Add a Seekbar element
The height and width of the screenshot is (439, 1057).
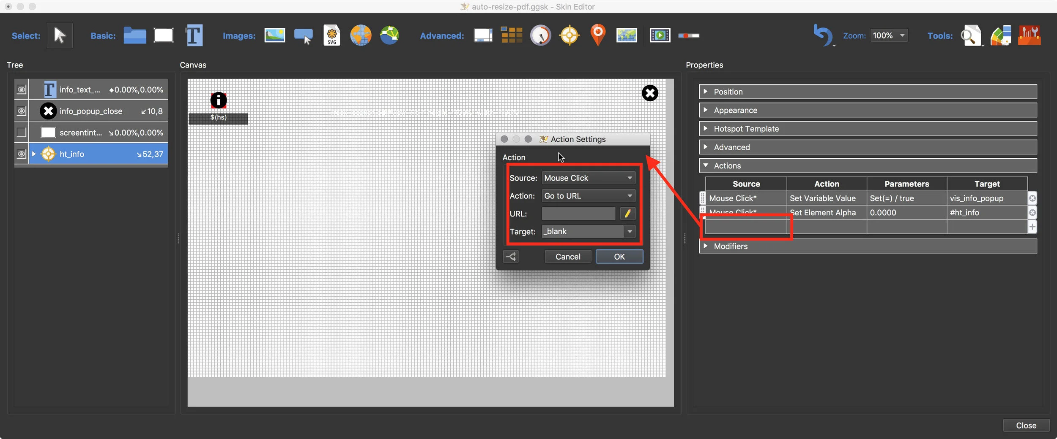tap(689, 36)
